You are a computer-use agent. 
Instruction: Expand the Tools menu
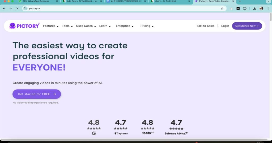(67, 26)
